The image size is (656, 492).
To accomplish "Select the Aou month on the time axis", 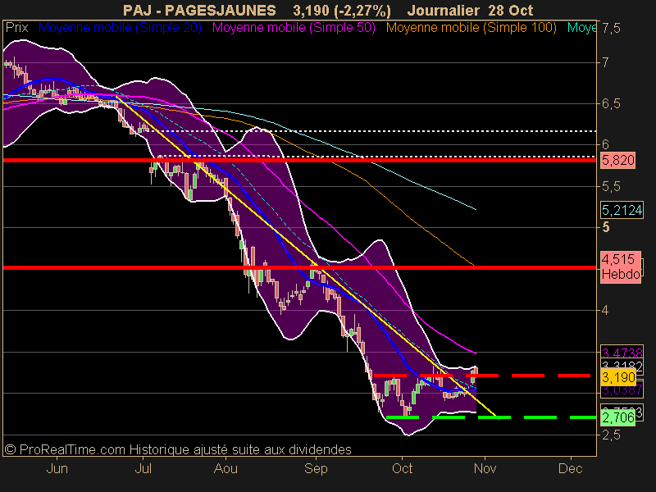I will point(226,468).
